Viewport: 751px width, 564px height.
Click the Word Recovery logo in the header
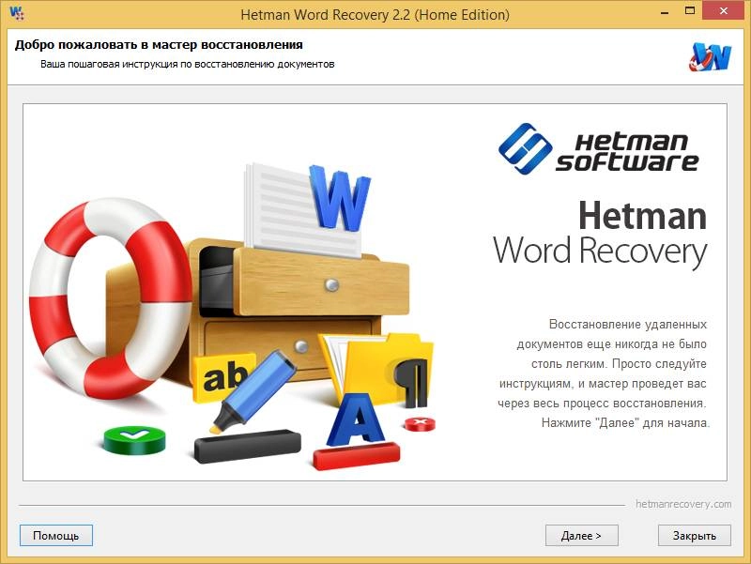coord(711,56)
